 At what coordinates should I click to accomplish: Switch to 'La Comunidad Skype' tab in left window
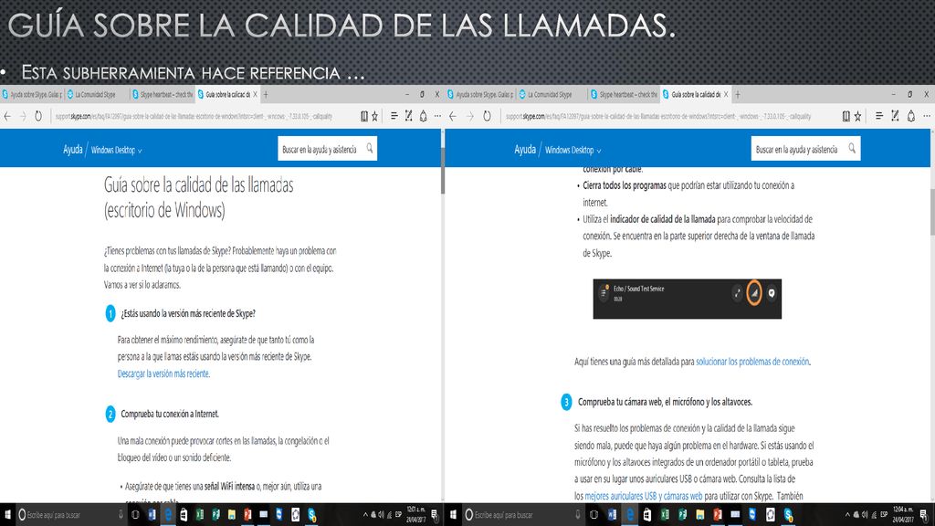click(95, 94)
